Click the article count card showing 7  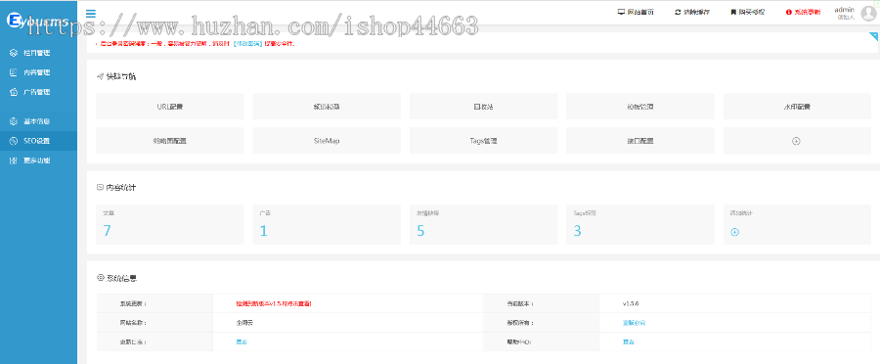[169, 224]
